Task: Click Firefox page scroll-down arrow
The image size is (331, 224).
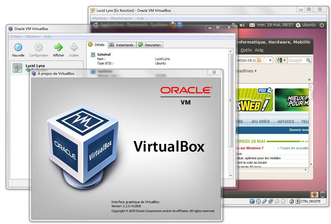Action: (x=311, y=165)
